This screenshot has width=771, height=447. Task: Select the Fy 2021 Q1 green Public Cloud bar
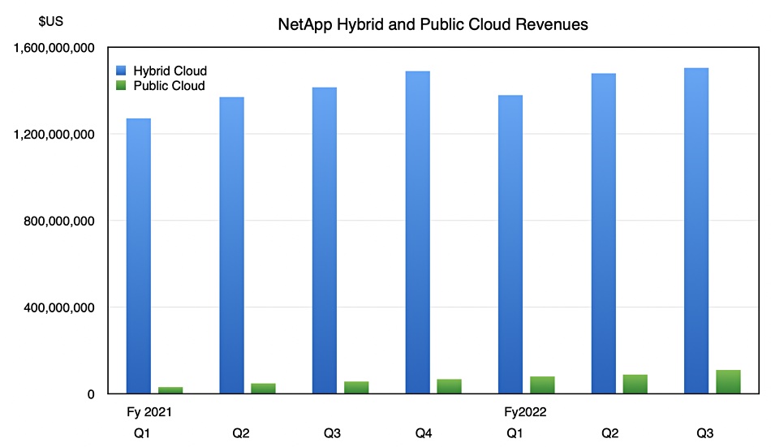click(170, 390)
